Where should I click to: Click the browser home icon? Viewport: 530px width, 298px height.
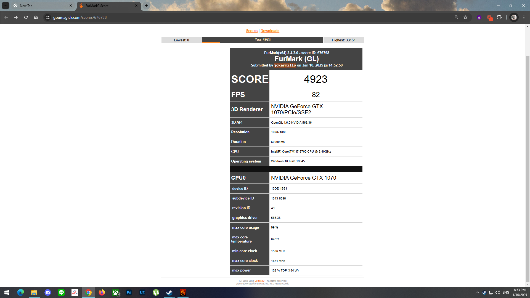tap(36, 17)
